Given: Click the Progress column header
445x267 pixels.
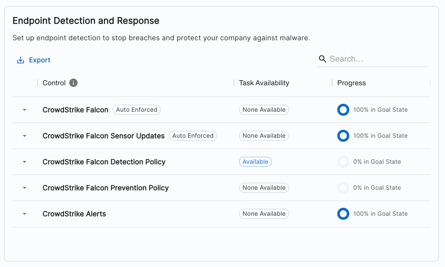Looking at the screenshot, I should pos(351,83).
